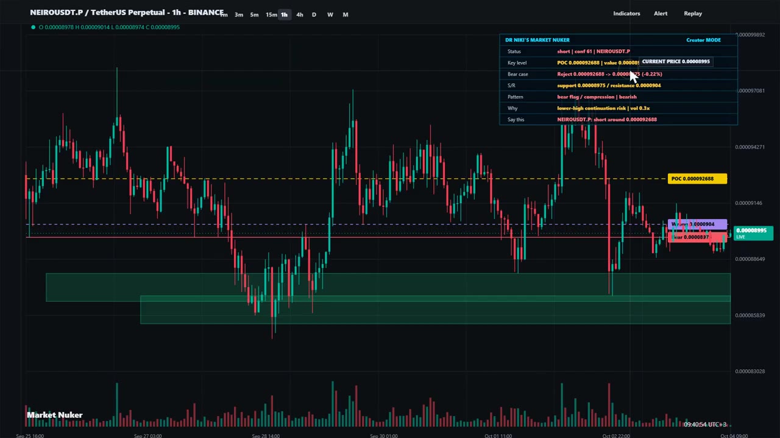Click the green status dot beside OHLC values
The width and height of the screenshot is (780, 438).
click(x=33, y=27)
